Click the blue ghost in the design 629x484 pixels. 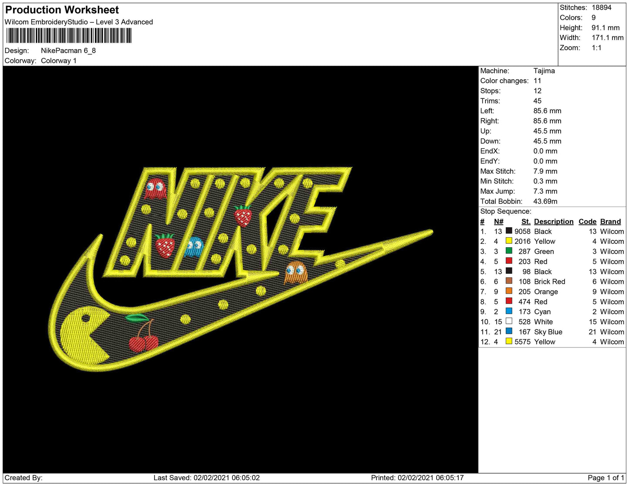pos(194,247)
